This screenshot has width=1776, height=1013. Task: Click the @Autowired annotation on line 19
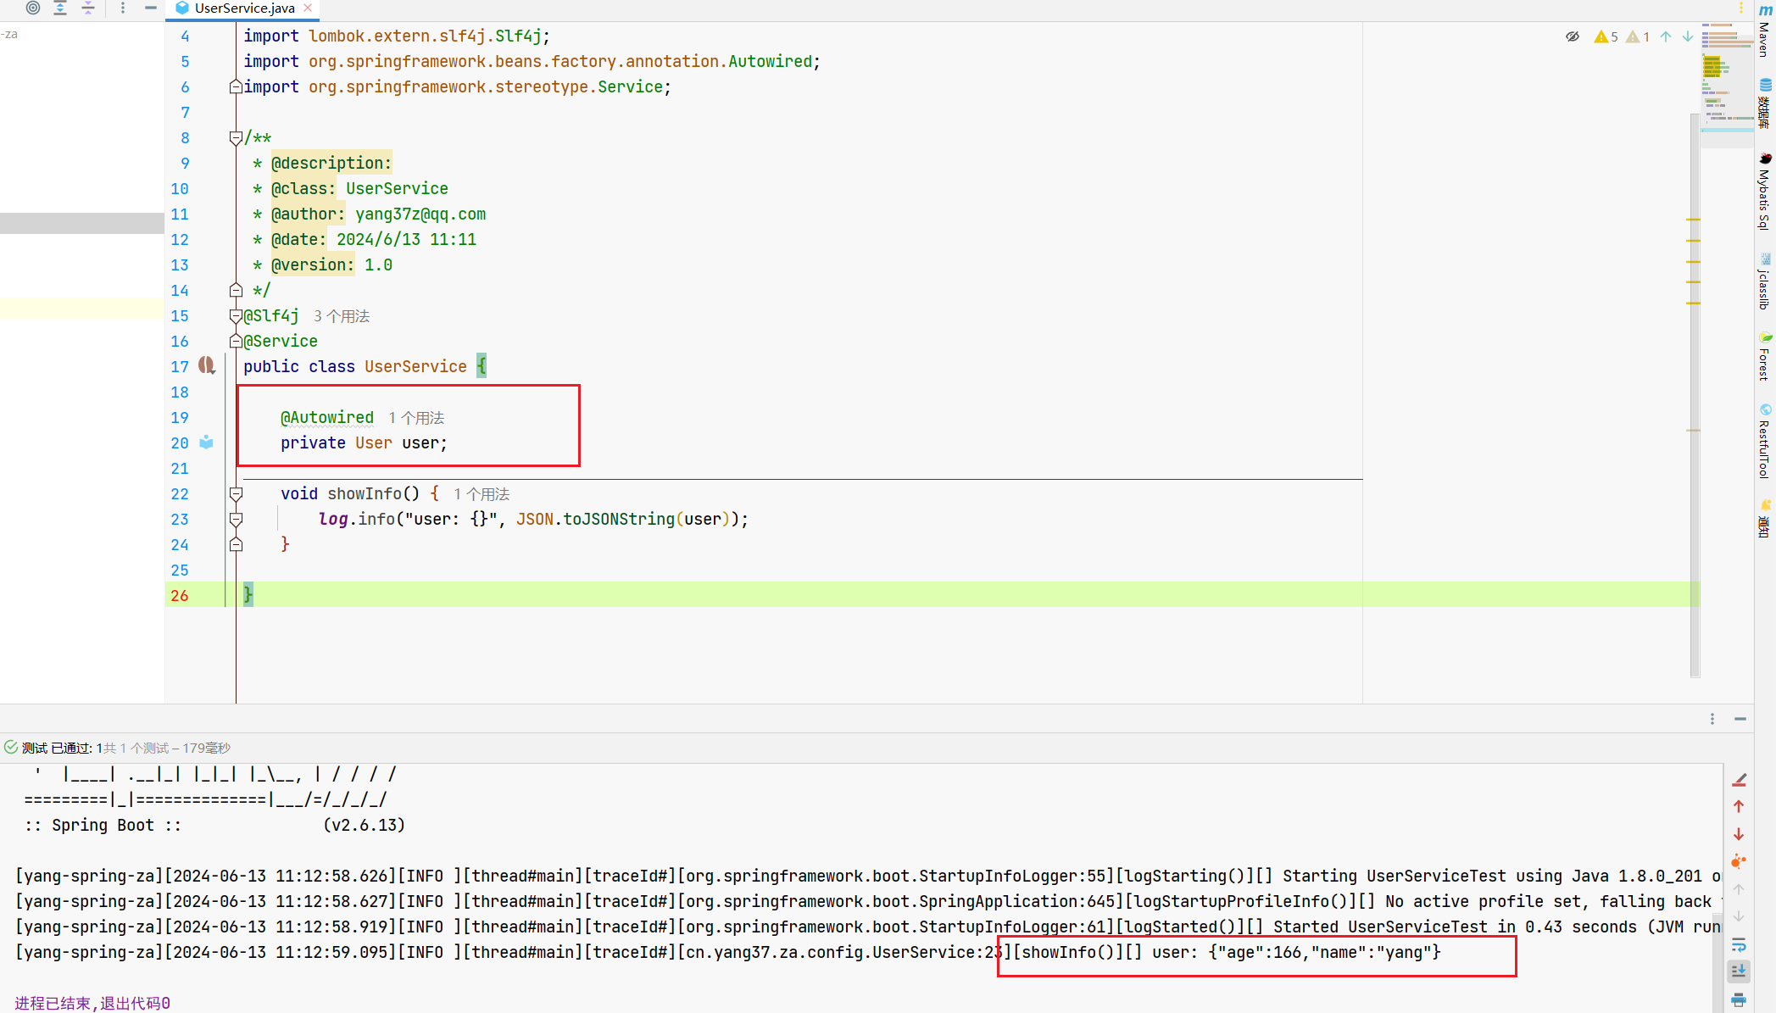click(327, 417)
